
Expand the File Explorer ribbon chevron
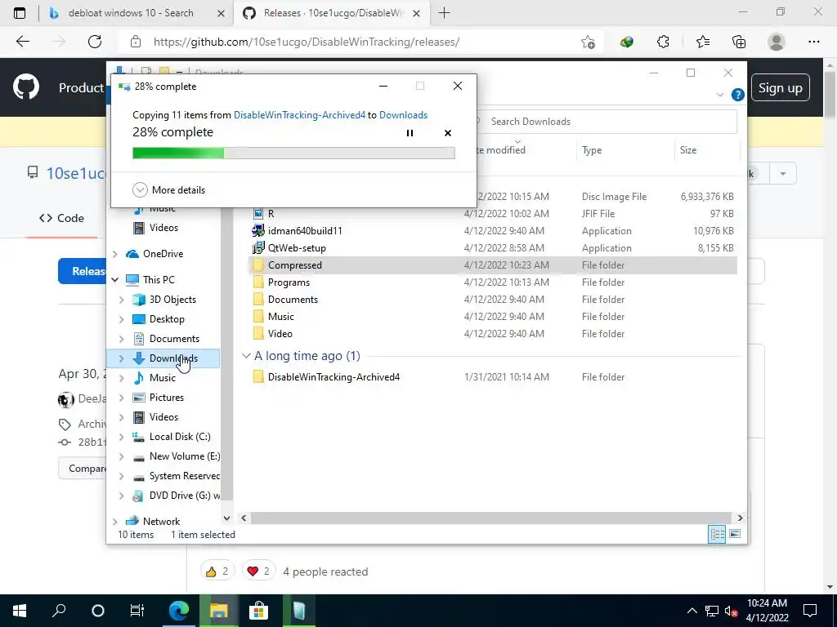click(x=719, y=95)
